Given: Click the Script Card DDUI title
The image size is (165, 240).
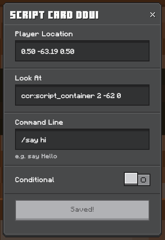Looking at the screenshot, I should 54,15.
